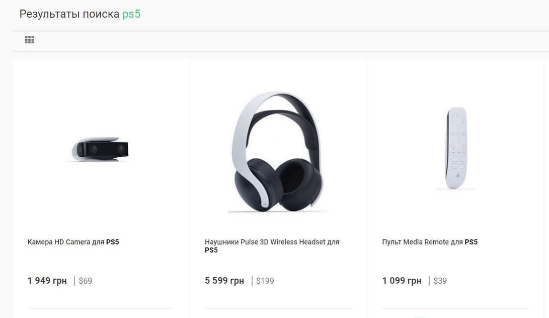This screenshot has width=549, height=318.
Task: Click the $69 dollar price
Action: point(86,281)
